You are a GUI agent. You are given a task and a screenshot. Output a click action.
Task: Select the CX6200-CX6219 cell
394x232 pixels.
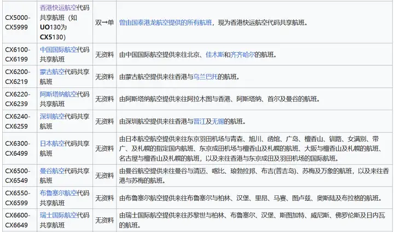click(x=20, y=77)
